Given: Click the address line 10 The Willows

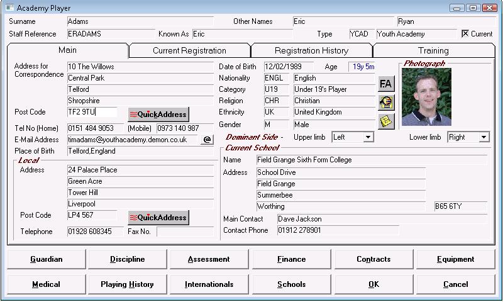Looking at the screenshot, I should click(x=140, y=67).
